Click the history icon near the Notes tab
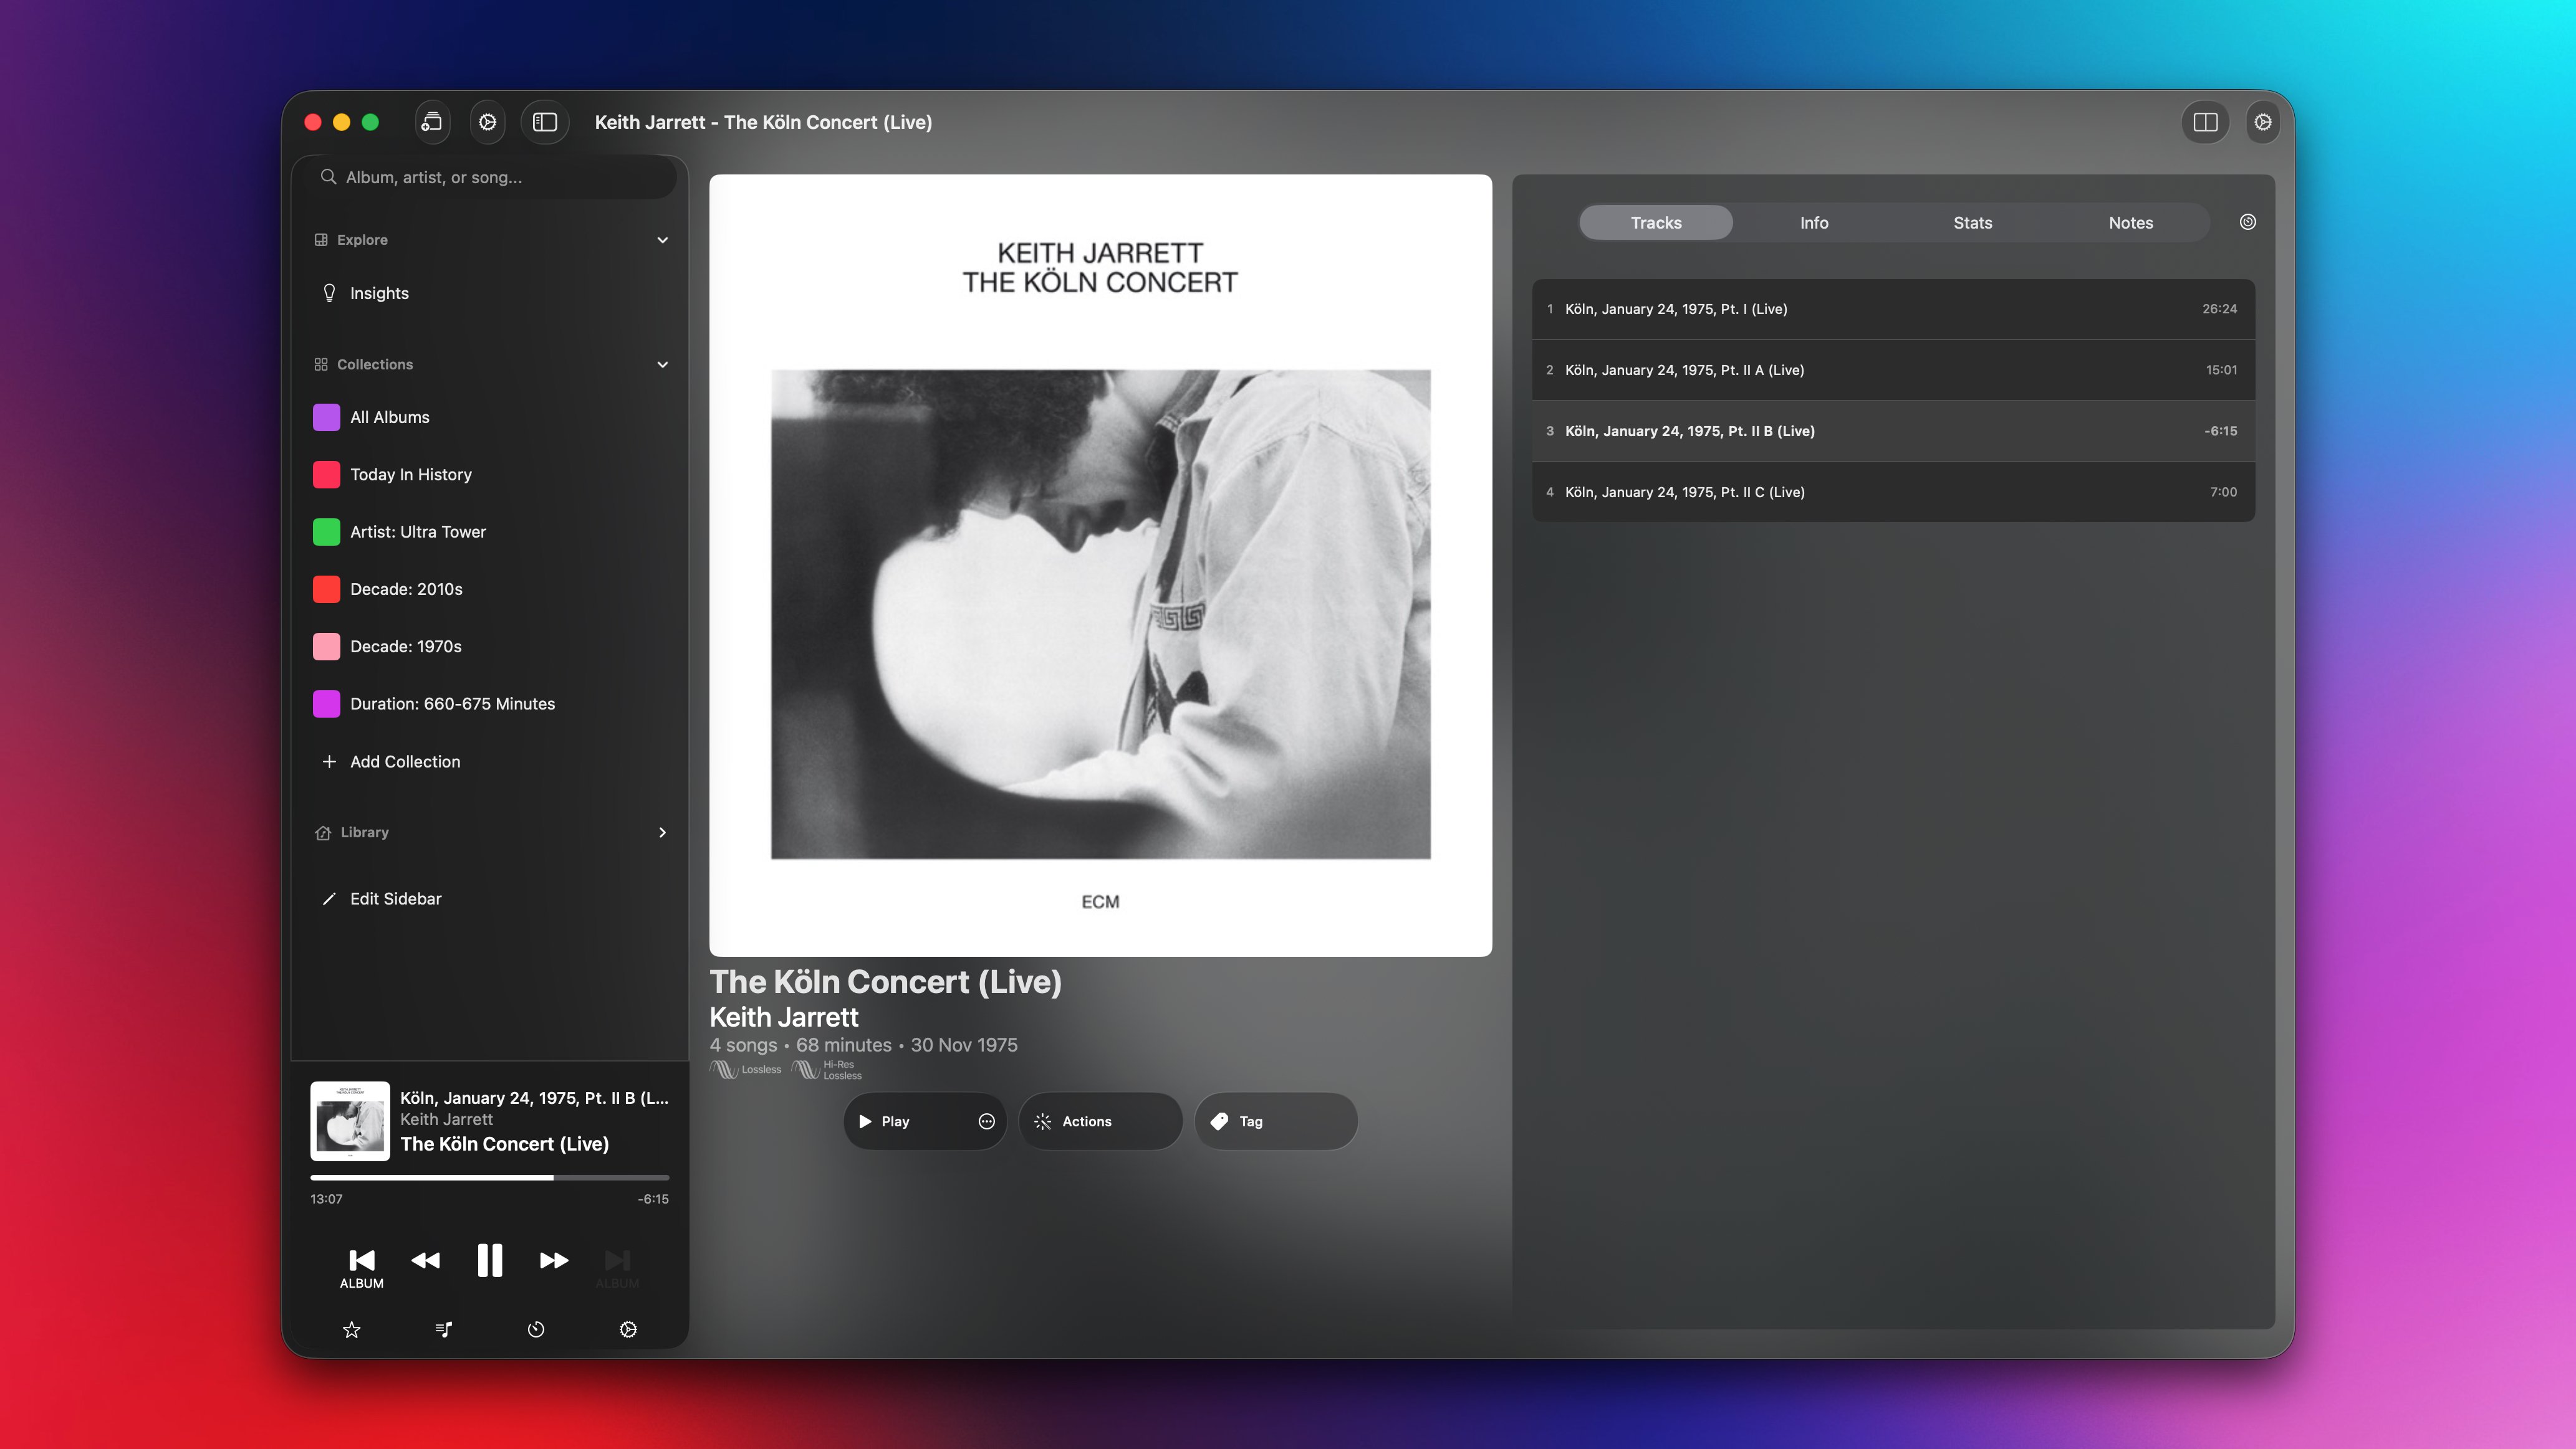The width and height of the screenshot is (2576, 1449). point(2247,222)
